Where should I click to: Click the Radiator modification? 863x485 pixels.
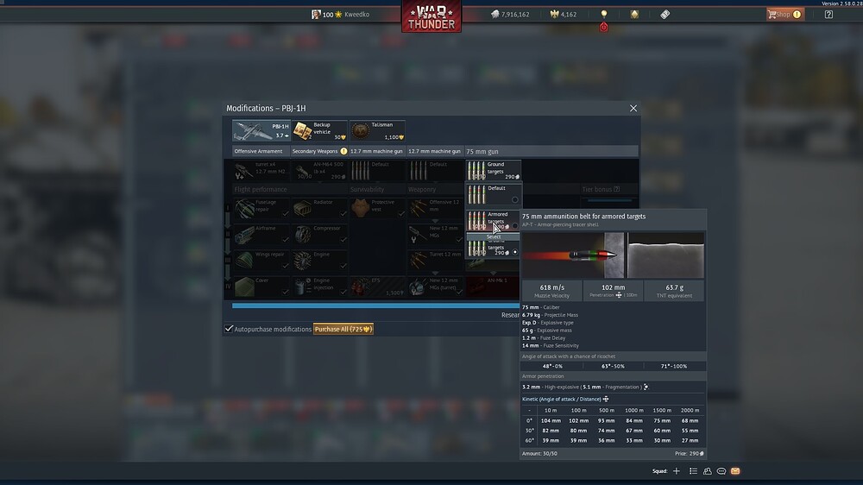pos(320,209)
